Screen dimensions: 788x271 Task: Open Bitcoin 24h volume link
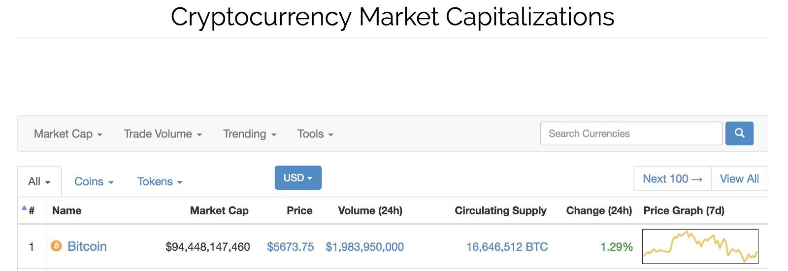pos(364,247)
